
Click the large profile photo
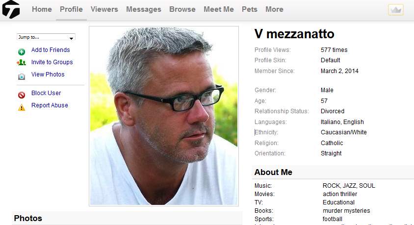(164, 116)
